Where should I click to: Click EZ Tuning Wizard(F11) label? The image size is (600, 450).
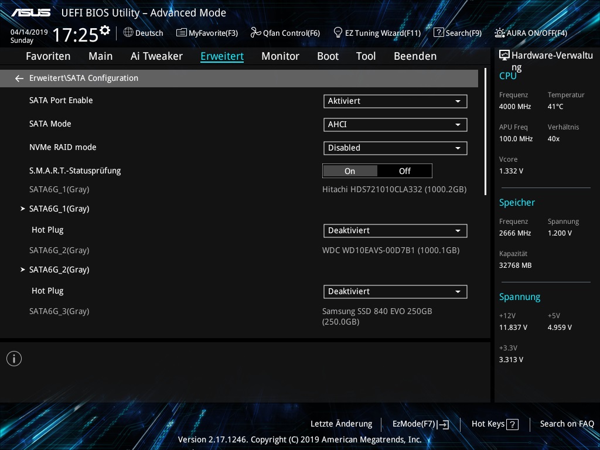(x=383, y=33)
